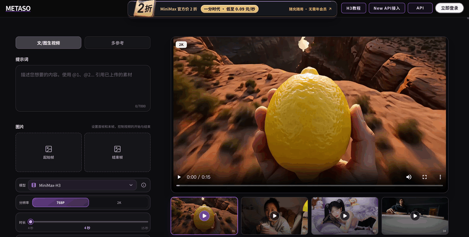The width and height of the screenshot is (469, 237).
Task: Expand the MiniMax-H3 model dropdown
Action: (82, 185)
